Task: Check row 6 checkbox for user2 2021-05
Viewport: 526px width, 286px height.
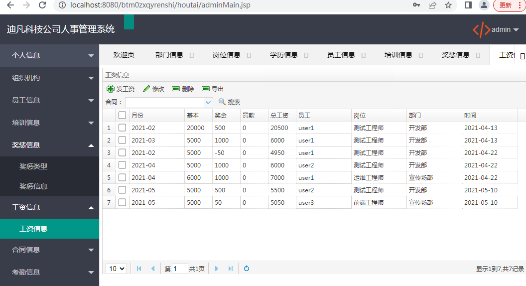Action: (x=122, y=190)
